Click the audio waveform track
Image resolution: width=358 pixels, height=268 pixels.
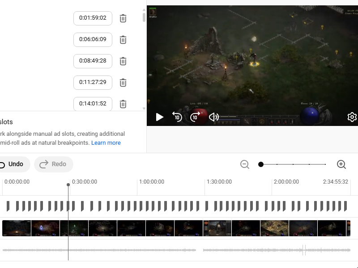tap(176, 250)
